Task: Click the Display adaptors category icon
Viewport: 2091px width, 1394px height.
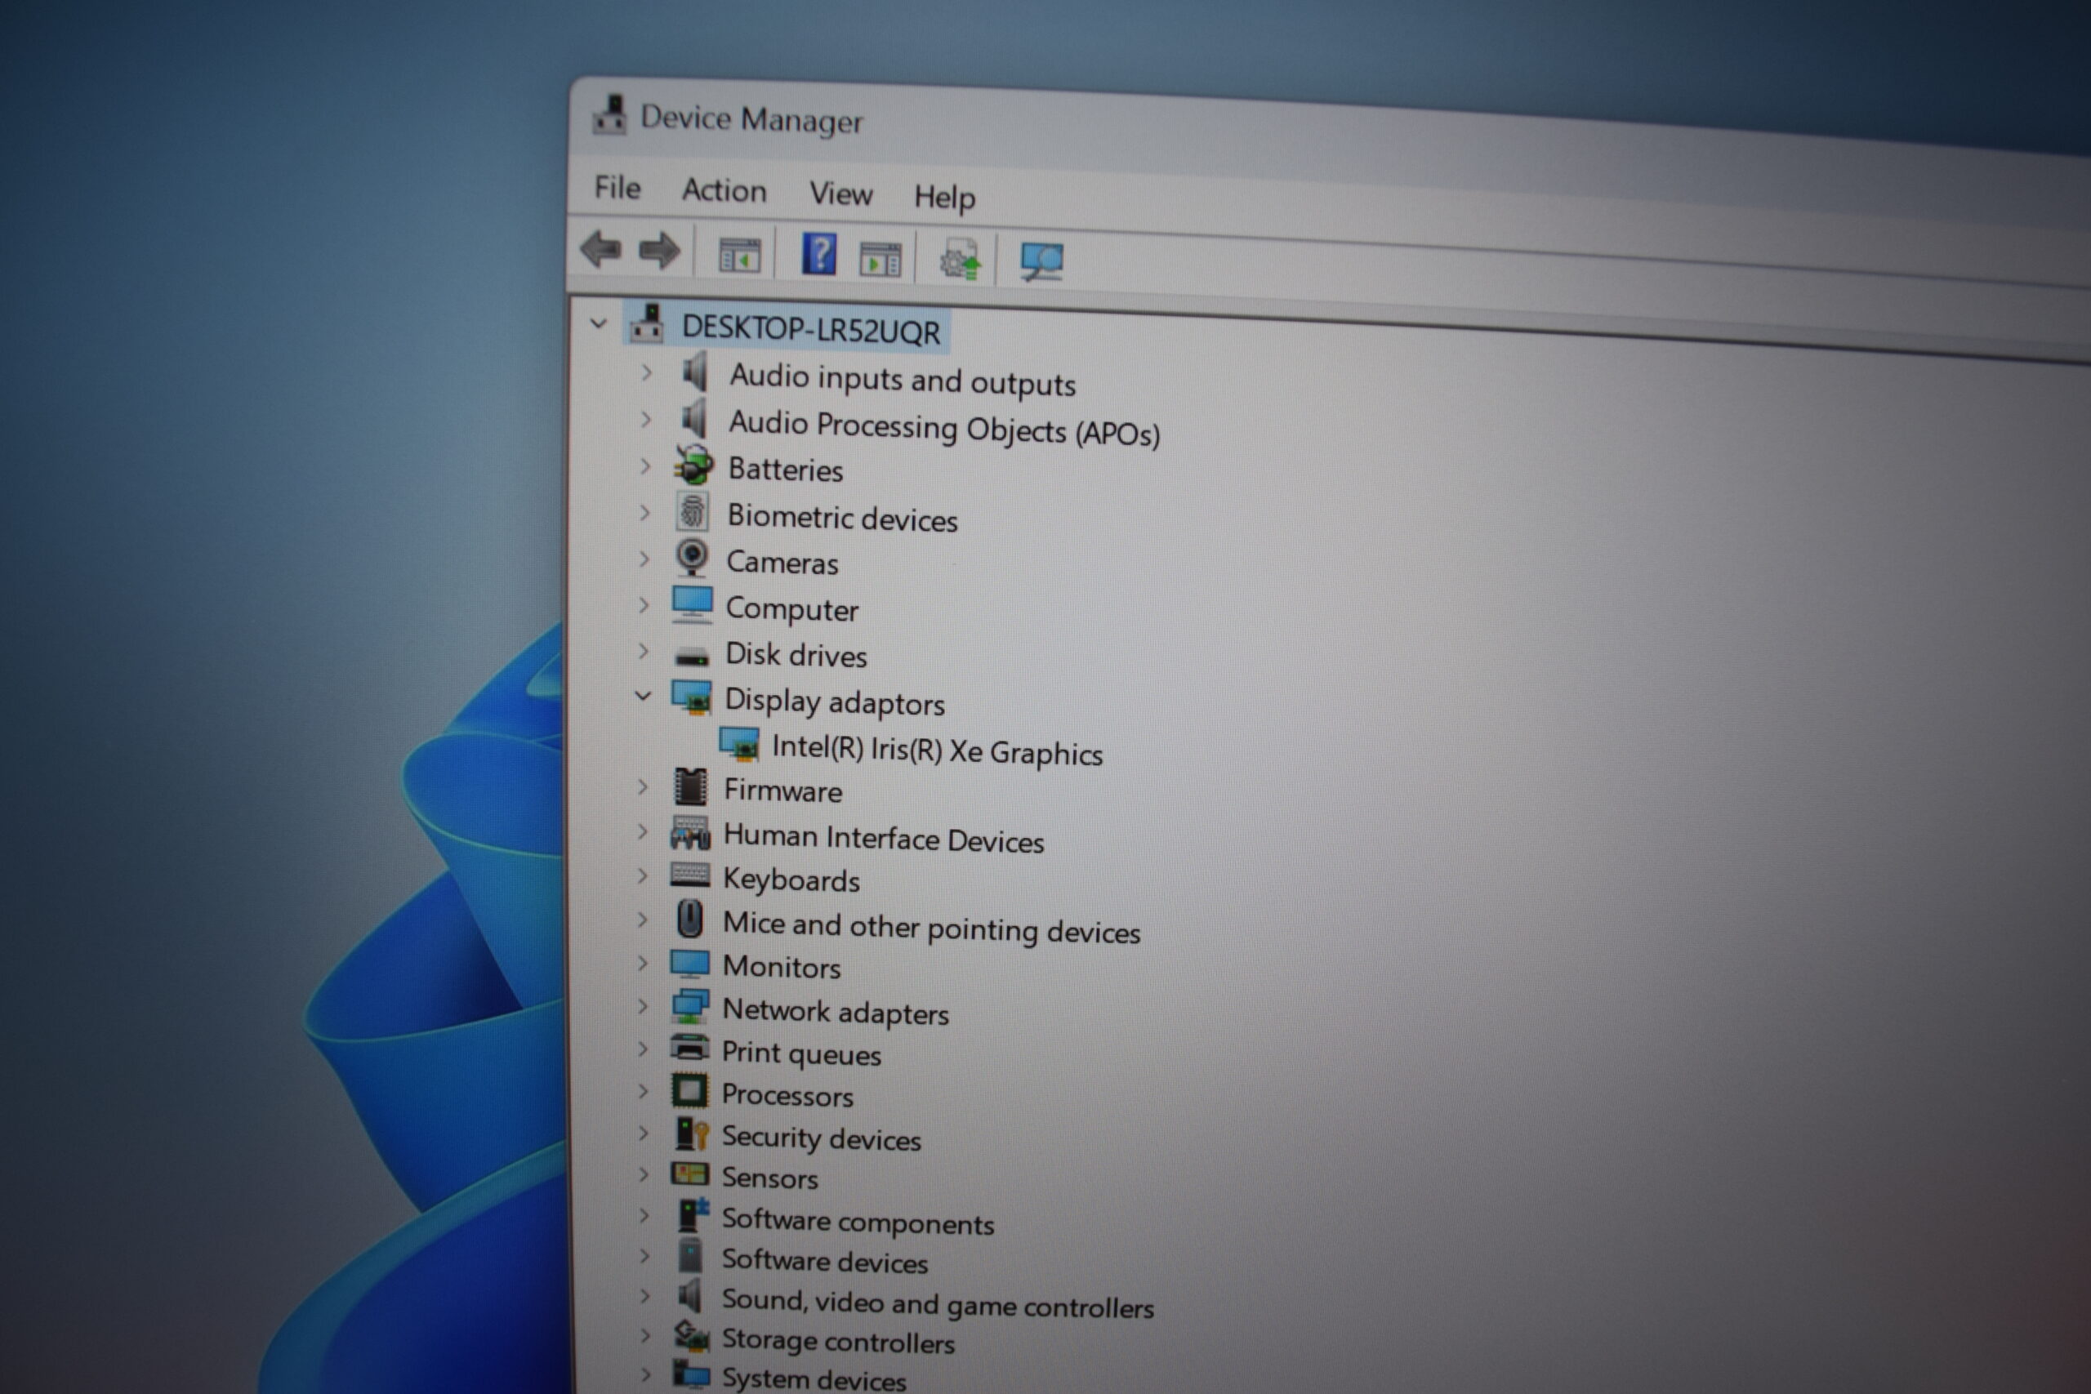Action: click(x=691, y=698)
